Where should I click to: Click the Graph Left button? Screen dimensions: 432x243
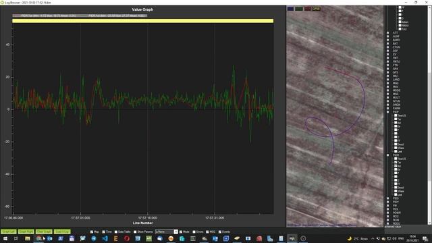9,232
